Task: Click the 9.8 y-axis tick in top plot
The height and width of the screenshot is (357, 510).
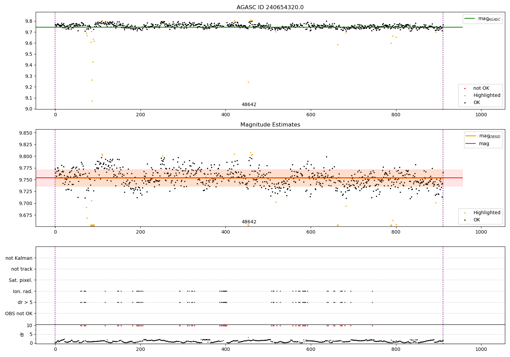Action: [29, 21]
